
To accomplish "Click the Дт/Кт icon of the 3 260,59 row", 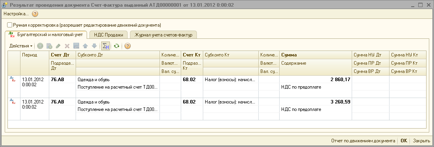I will coord(13,102).
